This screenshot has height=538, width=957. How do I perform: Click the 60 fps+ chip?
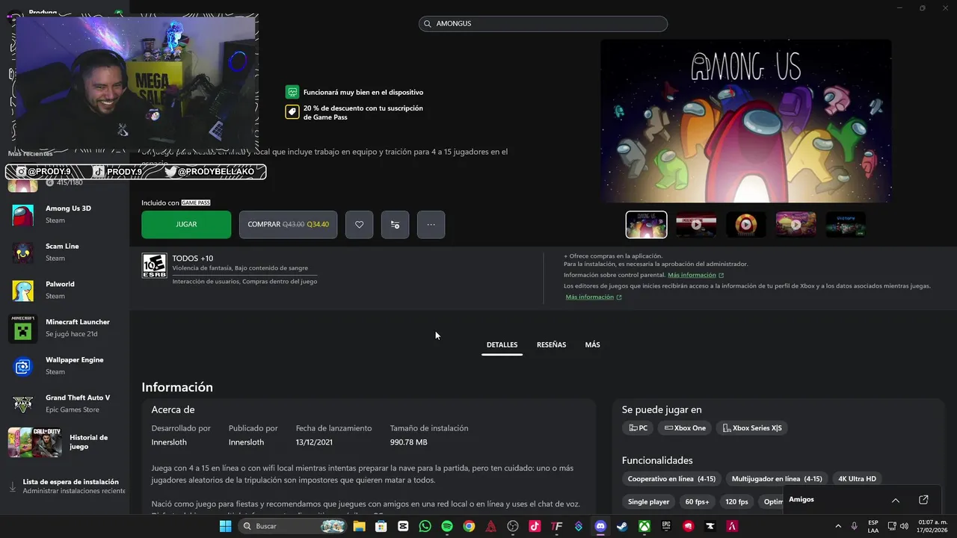tap(698, 502)
